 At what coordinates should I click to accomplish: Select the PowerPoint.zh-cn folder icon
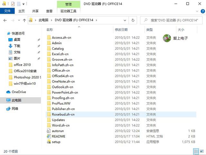click(49, 92)
